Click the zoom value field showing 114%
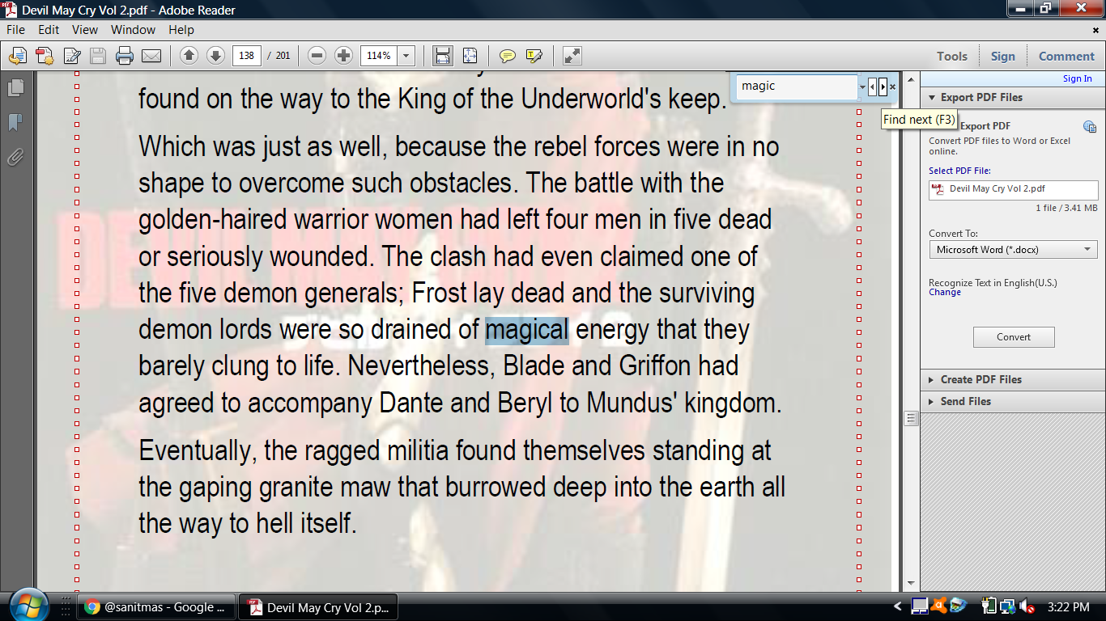 click(379, 56)
